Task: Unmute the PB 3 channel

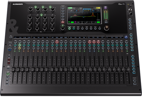Action: click(x=98, y=42)
